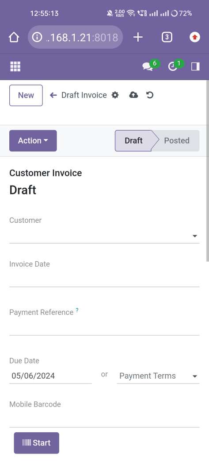Tap the browser home icon
The width and height of the screenshot is (209, 465).
click(x=14, y=37)
